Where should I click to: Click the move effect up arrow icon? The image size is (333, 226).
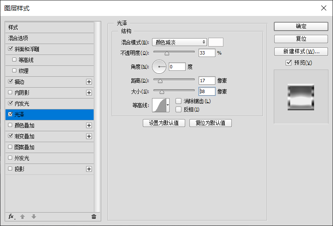[x=23, y=216]
